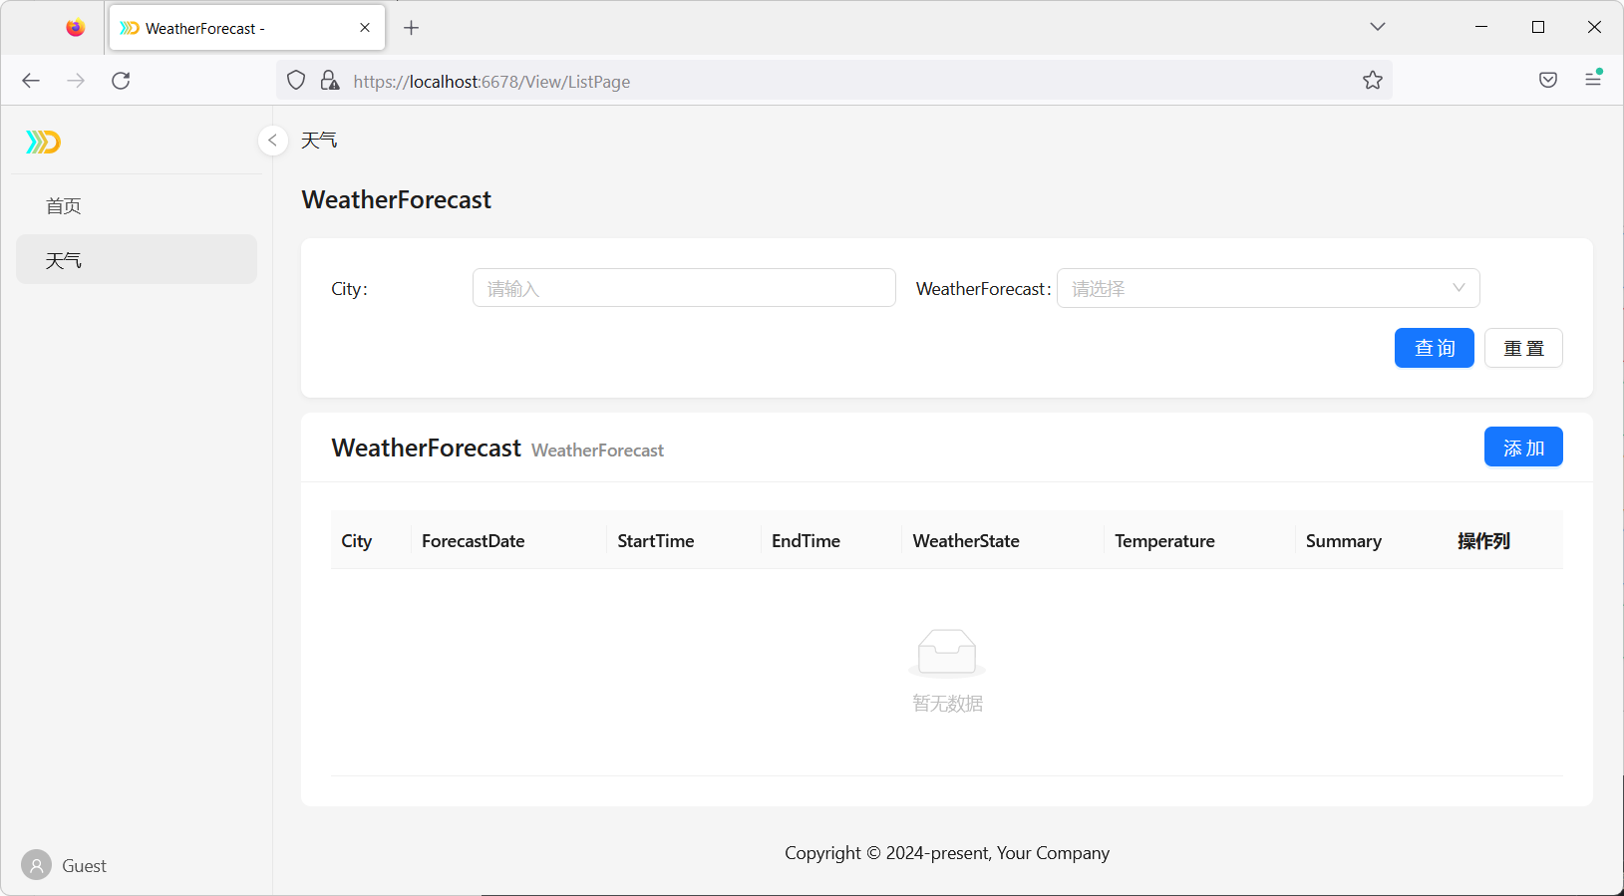The width and height of the screenshot is (1624, 896).
Task: Save the page to Pocket
Action: pos(1548,80)
